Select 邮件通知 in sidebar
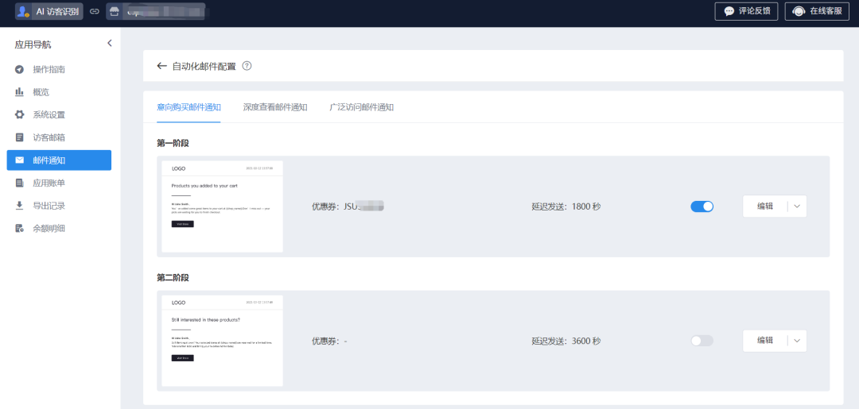 click(x=59, y=160)
